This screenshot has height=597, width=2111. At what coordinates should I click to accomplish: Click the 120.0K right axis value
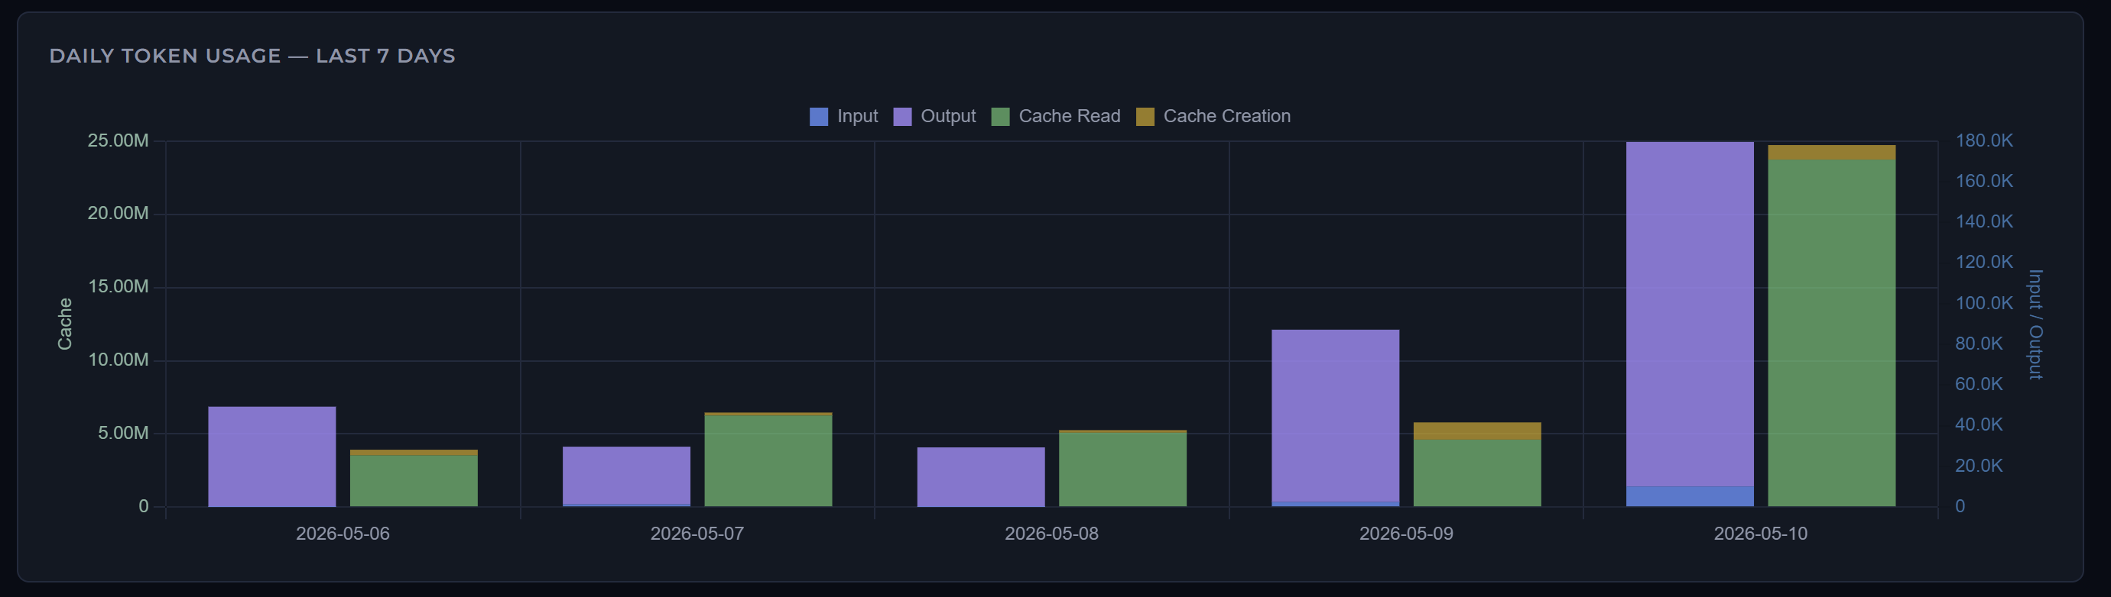point(1984,262)
